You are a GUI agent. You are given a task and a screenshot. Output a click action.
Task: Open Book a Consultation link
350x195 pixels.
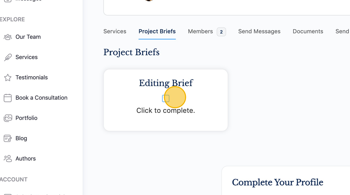(x=41, y=97)
